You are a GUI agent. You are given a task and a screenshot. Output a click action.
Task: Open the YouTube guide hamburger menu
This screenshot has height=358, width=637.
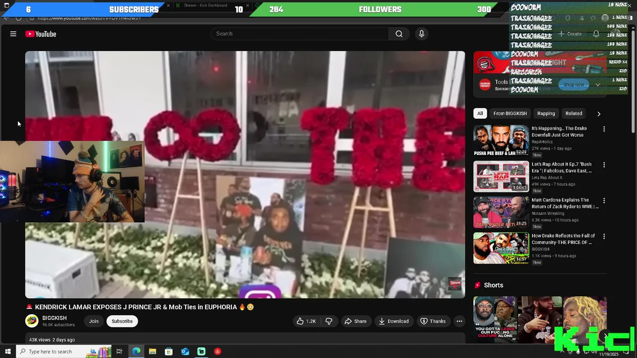coord(13,34)
